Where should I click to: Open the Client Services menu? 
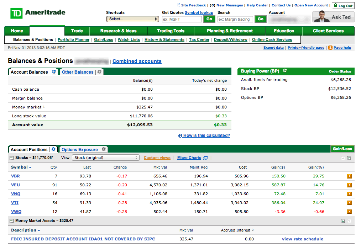328,31
